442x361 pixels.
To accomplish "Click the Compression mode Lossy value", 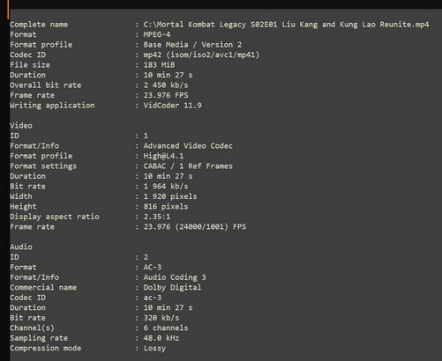I will (x=154, y=349).
